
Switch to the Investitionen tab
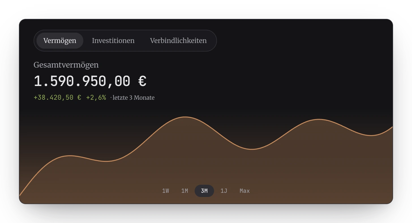[x=113, y=41]
